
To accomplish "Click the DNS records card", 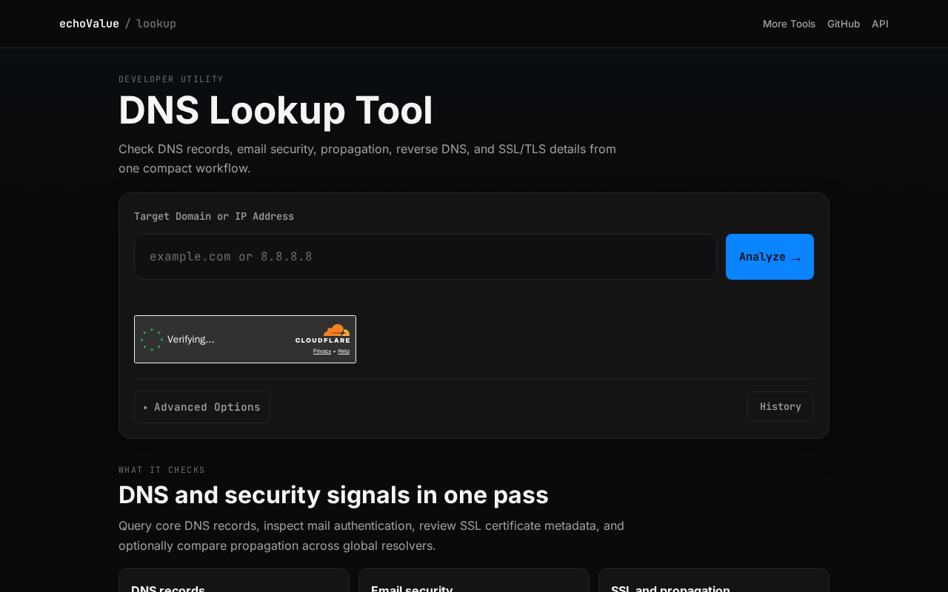I will (234, 582).
